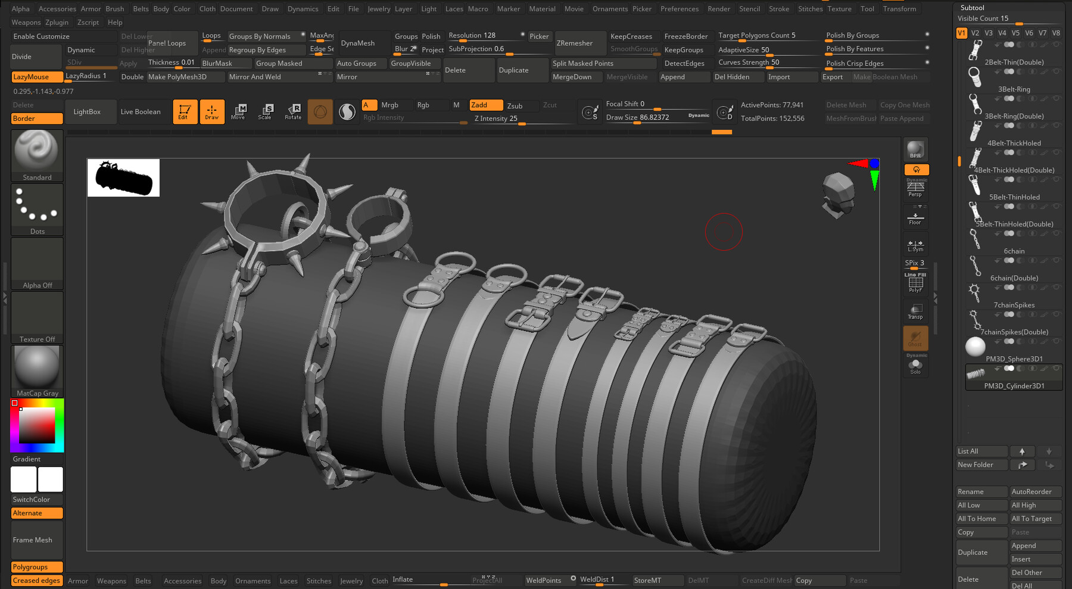
Task: Click the brush size D icon
Action: [725, 112]
